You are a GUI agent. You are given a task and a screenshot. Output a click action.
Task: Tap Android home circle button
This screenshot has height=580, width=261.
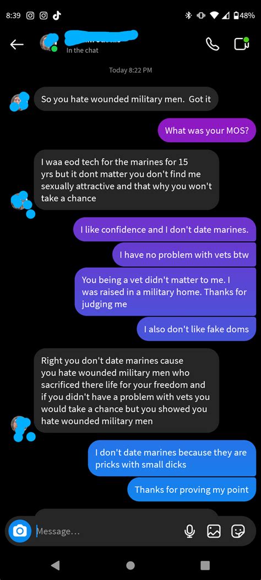130,565
